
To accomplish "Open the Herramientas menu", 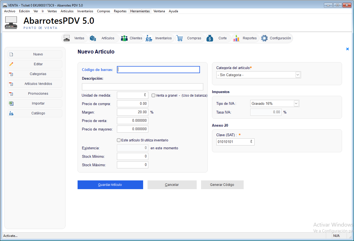I will tap(140, 11).
